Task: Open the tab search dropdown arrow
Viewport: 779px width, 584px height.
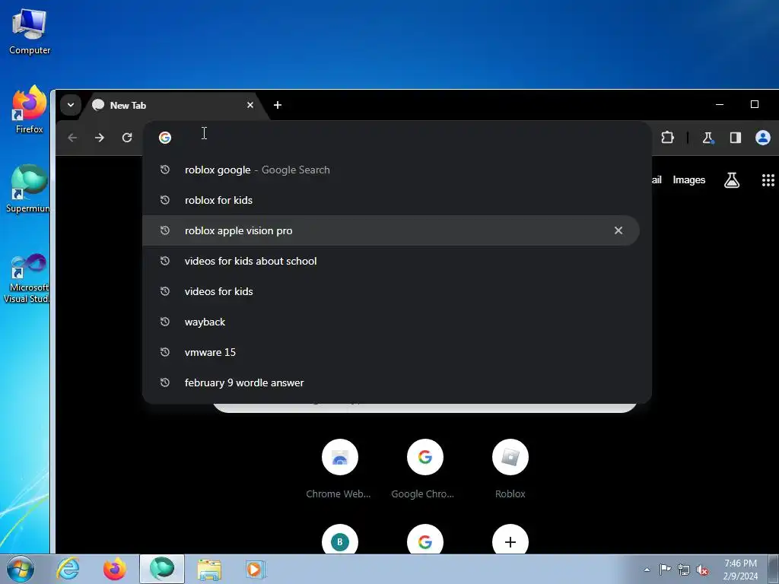Action: [71, 105]
